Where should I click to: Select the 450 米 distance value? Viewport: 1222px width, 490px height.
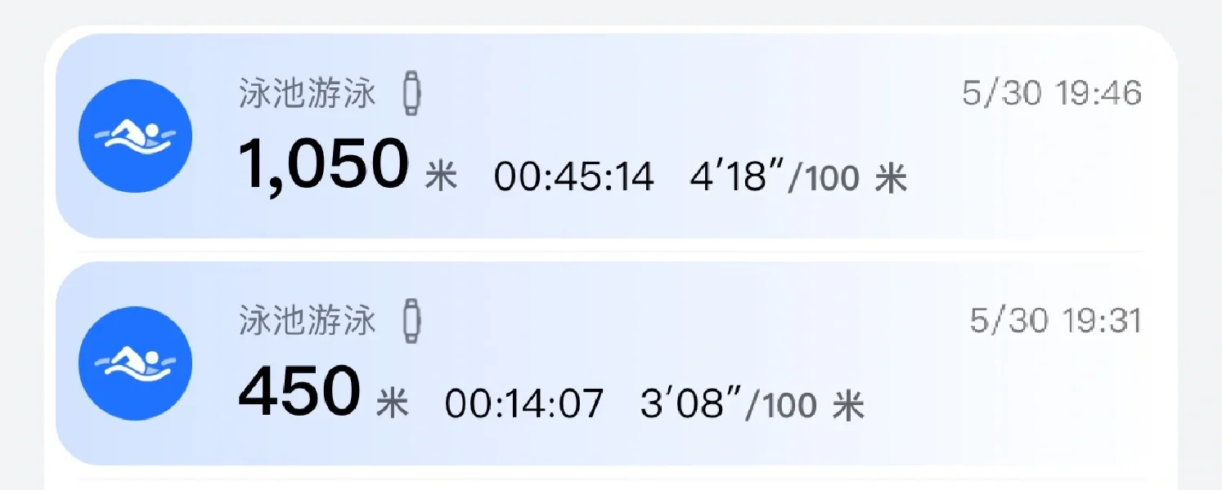pyautogui.click(x=323, y=392)
